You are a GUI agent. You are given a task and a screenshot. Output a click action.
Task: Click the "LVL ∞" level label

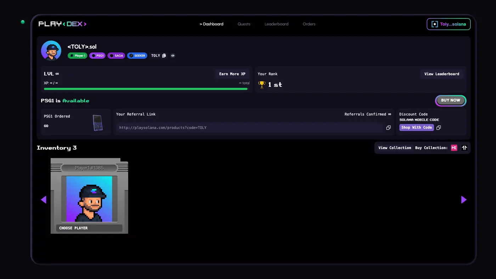(51, 74)
